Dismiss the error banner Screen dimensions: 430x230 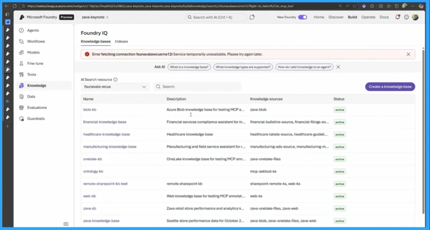pyautogui.click(x=408, y=54)
